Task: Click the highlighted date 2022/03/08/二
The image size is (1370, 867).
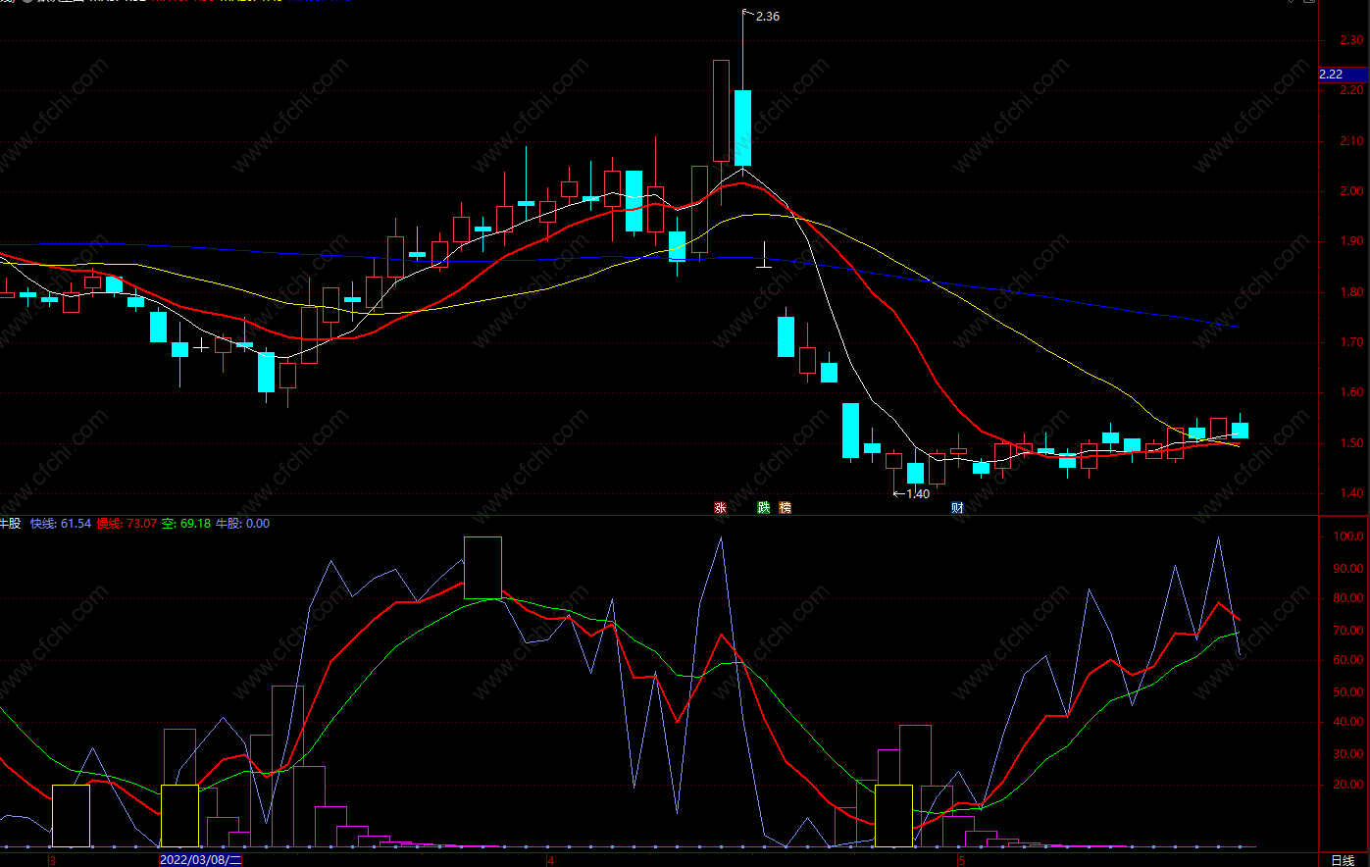Action: (201, 860)
